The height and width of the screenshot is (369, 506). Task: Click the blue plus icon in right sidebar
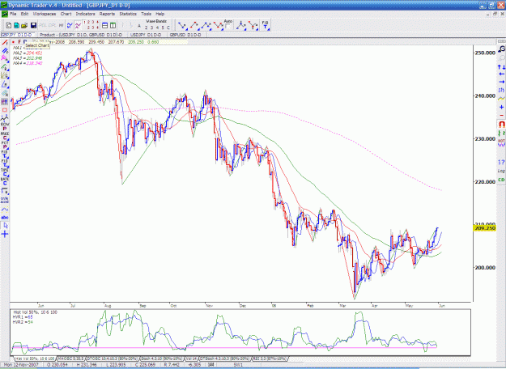(x=501, y=107)
